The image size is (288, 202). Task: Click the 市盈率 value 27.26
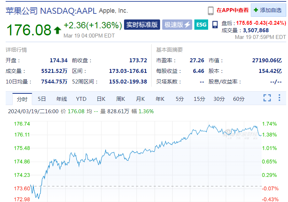pos(197,60)
